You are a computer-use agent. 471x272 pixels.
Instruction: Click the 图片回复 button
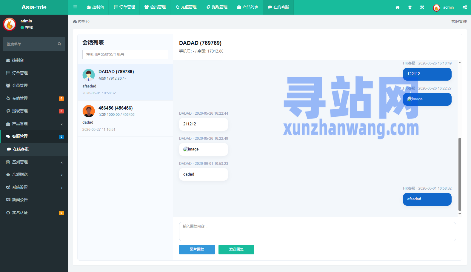[197, 250]
